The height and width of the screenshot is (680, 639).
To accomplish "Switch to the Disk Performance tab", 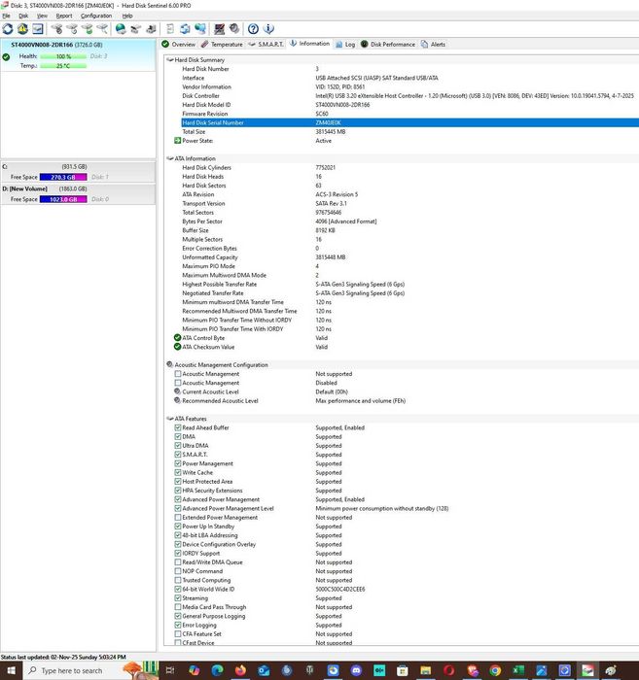I will tap(388, 45).
